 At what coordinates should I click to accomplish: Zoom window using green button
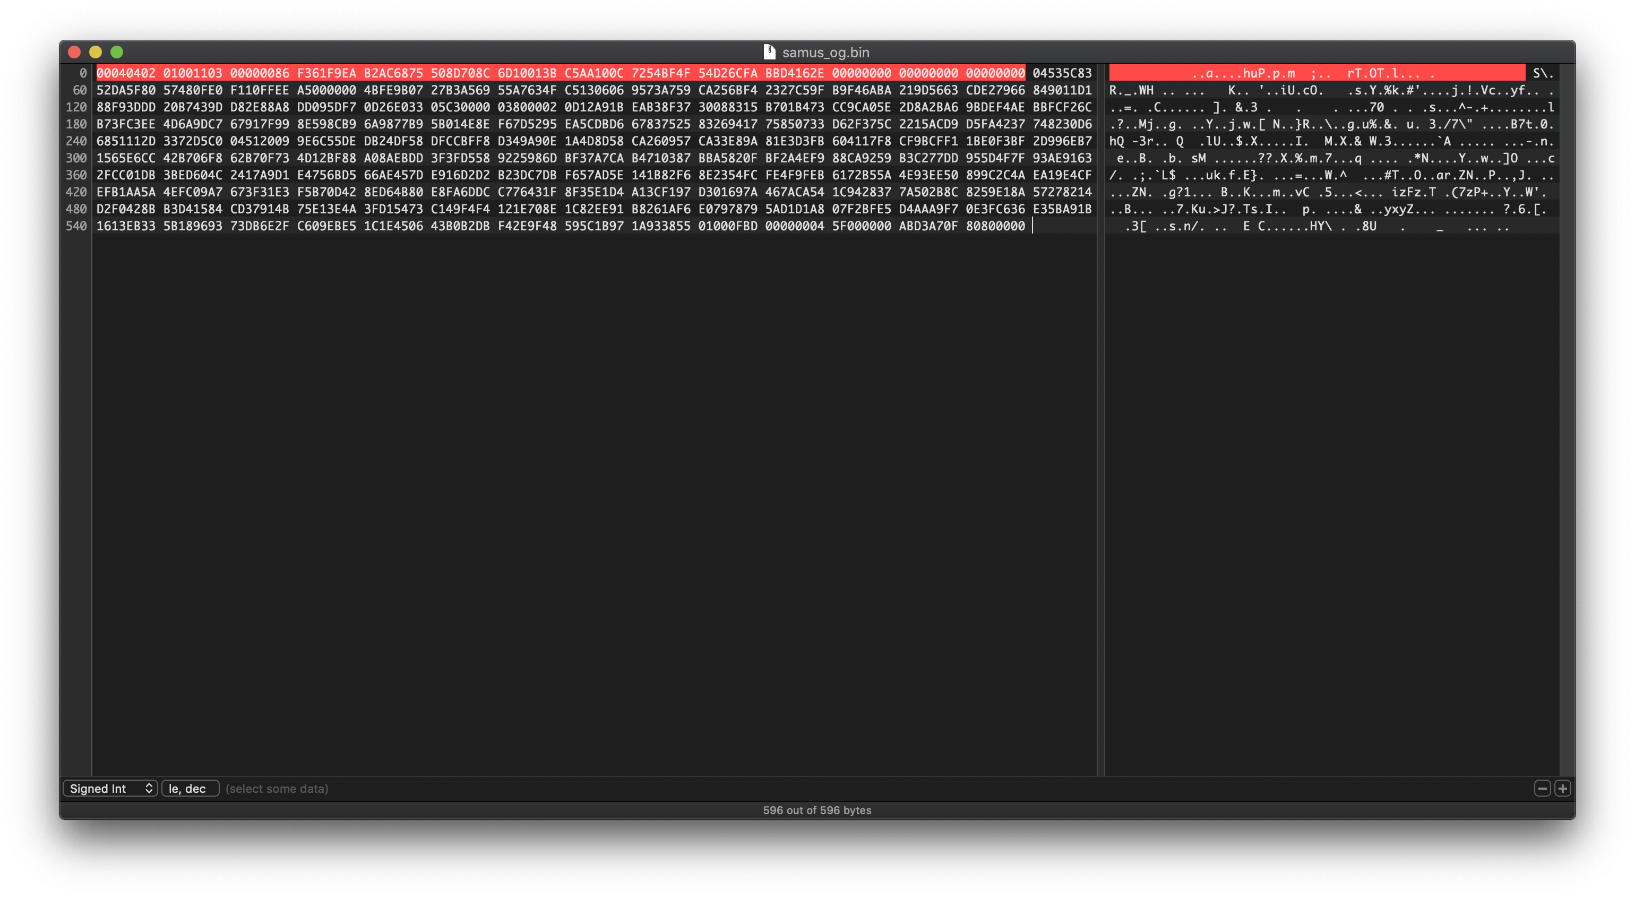click(x=117, y=52)
